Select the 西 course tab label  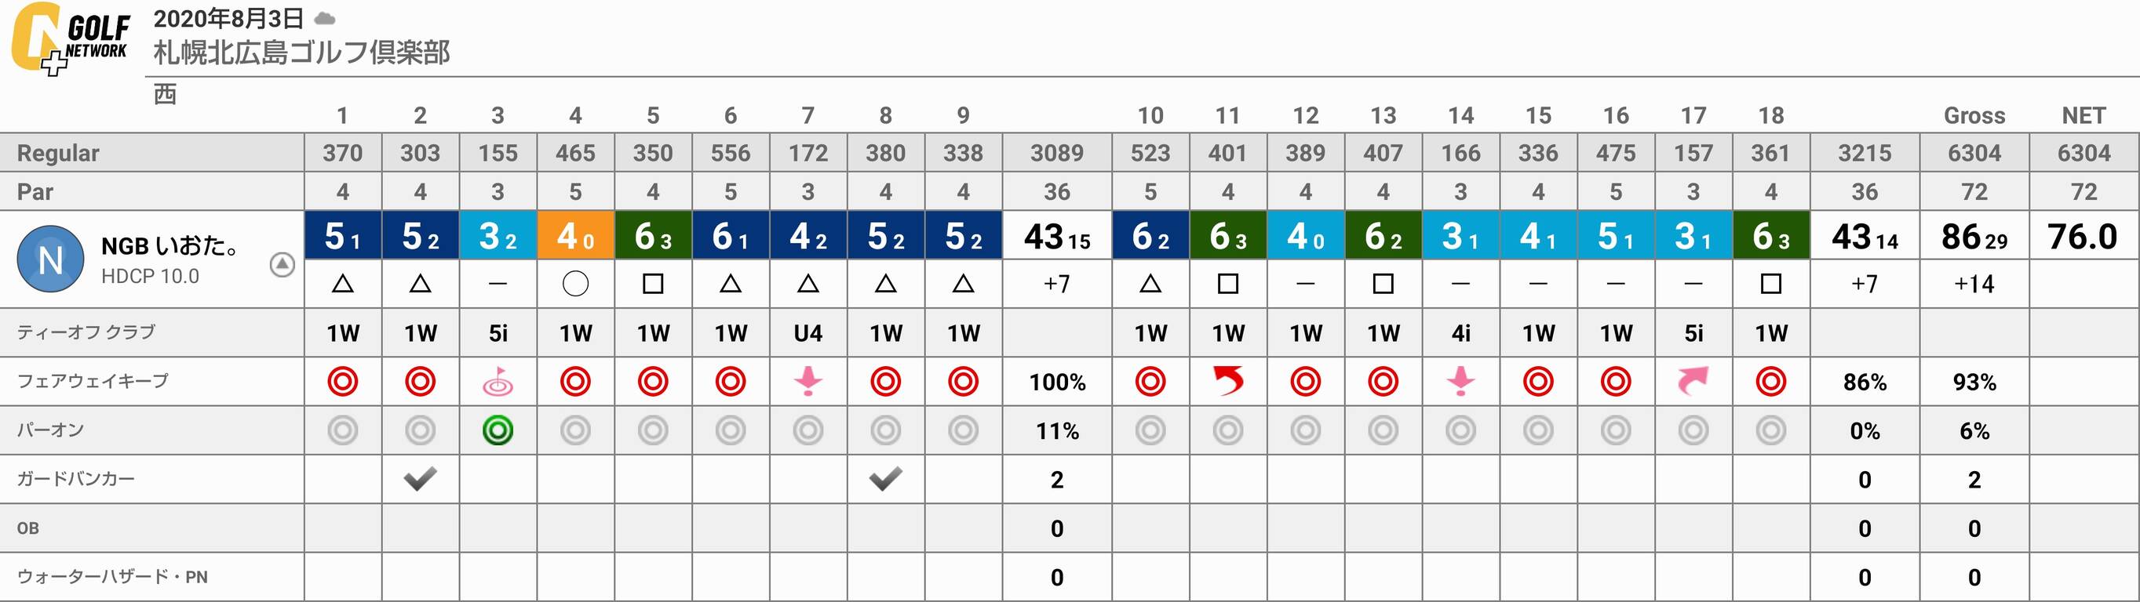[x=166, y=95]
